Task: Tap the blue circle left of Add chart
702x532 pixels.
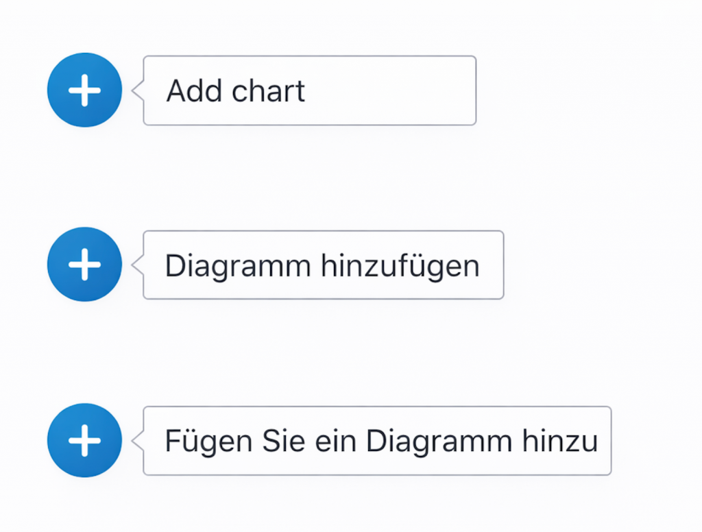Action: coord(84,90)
